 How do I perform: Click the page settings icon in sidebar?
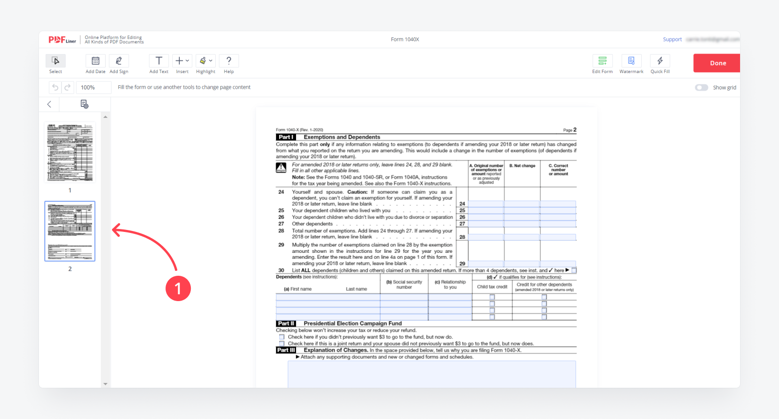pyautogui.click(x=84, y=104)
